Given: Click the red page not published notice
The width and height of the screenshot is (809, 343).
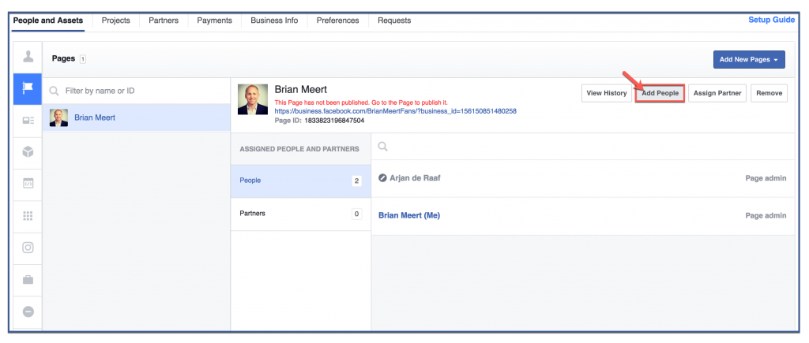Looking at the screenshot, I should click(x=361, y=103).
